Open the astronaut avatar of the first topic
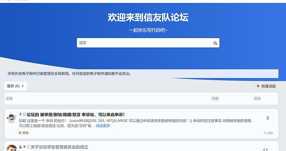Viewport: 286px width, 151px height. (12, 118)
